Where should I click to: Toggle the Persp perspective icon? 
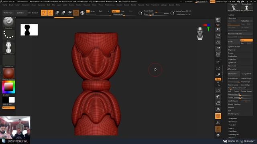tap(218, 55)
